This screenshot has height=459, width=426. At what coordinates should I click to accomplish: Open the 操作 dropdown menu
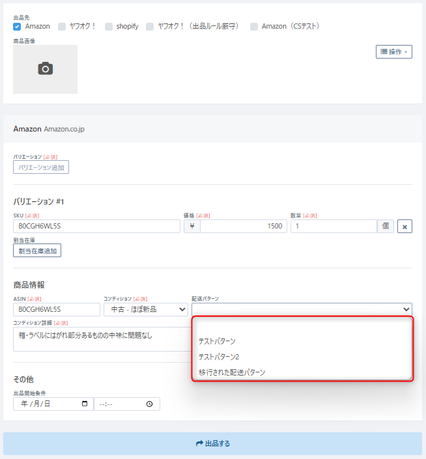point(393,51)
